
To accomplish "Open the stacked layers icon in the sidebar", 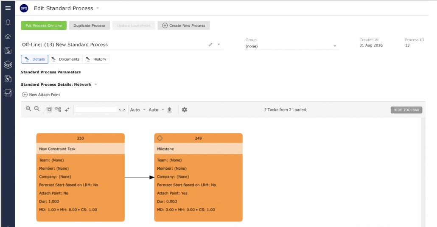I will click(x=8, y=64).
